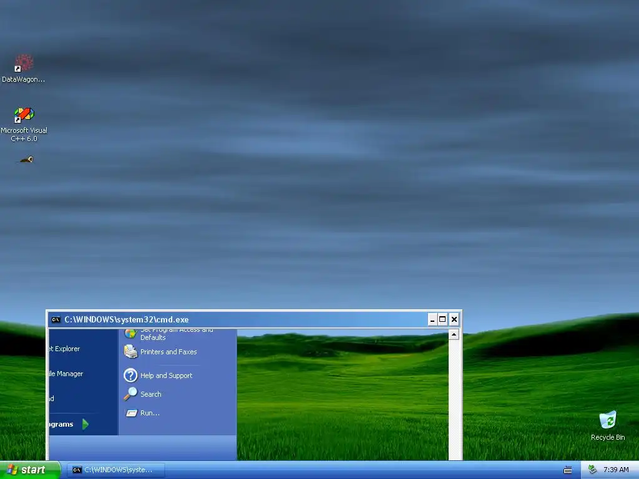Open Search from the start menu

(x=143, y=394)
